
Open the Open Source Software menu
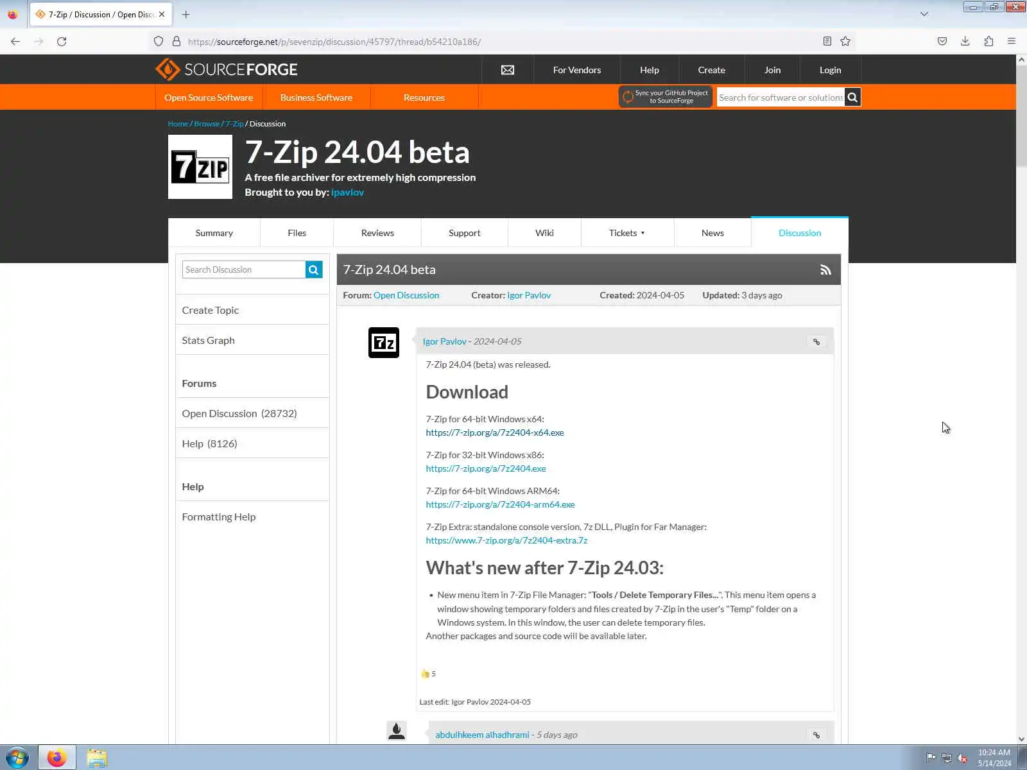click(x=209, y=98)
